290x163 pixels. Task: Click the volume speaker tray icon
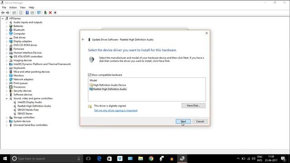[x=253, y=158]
